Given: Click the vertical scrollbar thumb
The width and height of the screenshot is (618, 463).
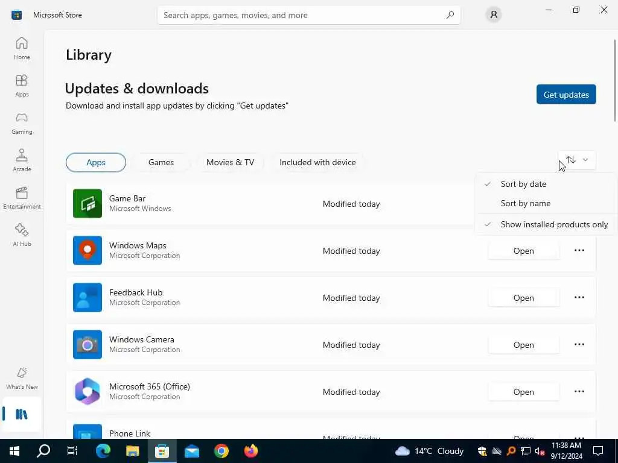Looking at the screenshot, I should tap(614, 81).
